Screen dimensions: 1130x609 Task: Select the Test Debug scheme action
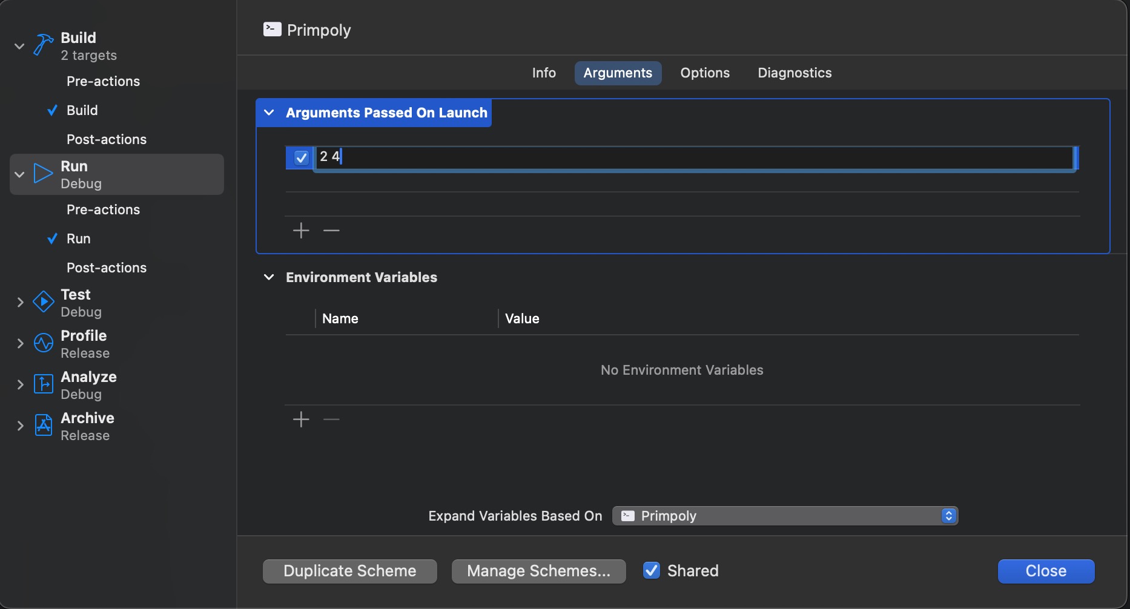[117, 303]
